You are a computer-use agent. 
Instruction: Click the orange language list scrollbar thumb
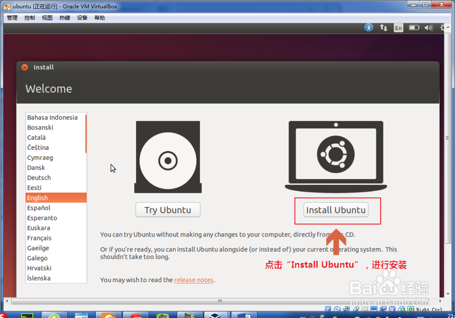click(x=86, y=134)
